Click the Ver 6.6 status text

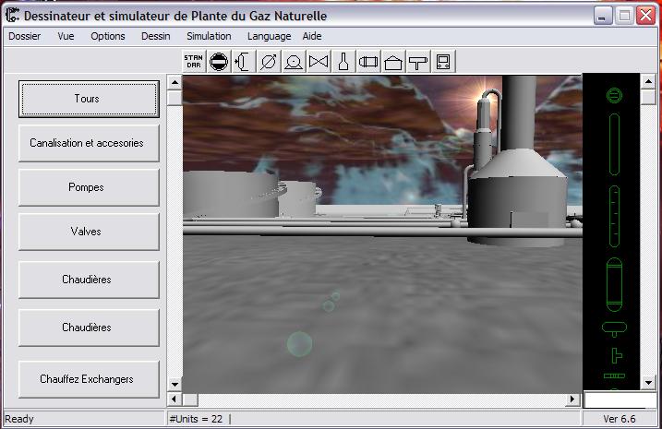pyautogui.click(x=619, y=419)
